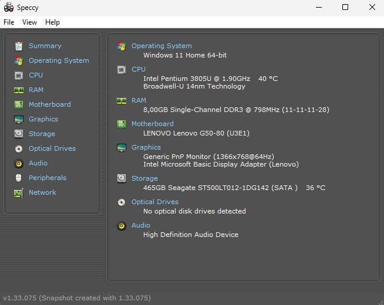
Task: Click RAM heading link in summary panel
Action: click(139, 100)
